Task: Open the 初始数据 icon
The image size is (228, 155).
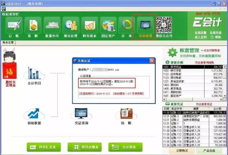Action: 34,114
